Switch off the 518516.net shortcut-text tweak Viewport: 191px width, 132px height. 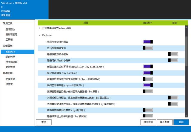pos(148,67)
